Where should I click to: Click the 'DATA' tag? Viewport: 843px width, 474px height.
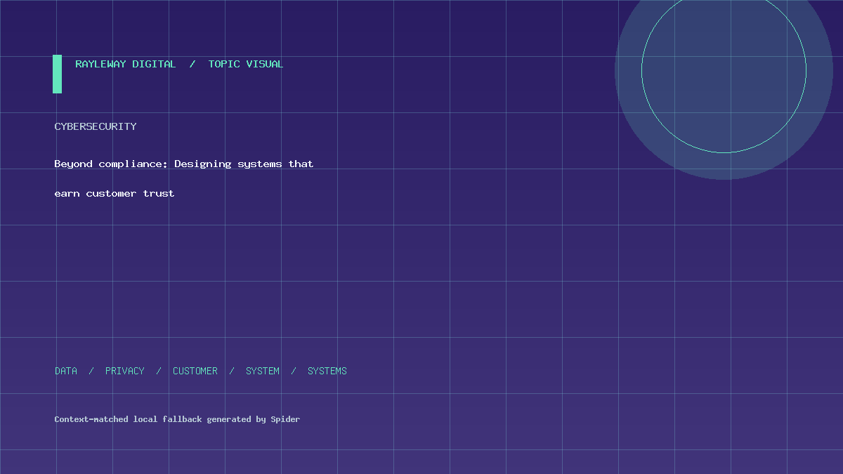pos(66,371)
